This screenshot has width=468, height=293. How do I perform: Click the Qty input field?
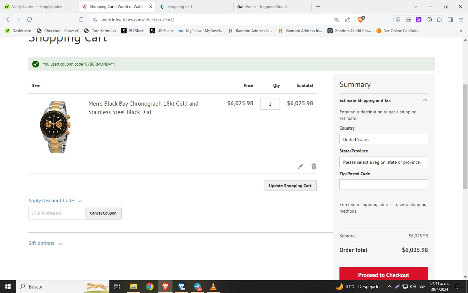270,104
